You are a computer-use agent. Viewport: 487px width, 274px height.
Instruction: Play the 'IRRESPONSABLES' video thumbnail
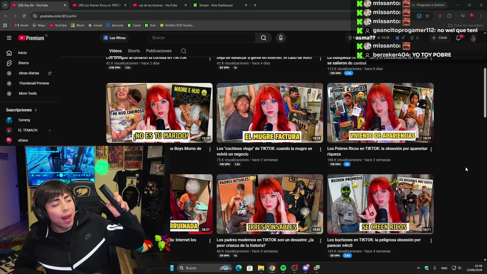click(x=270, y=204)
